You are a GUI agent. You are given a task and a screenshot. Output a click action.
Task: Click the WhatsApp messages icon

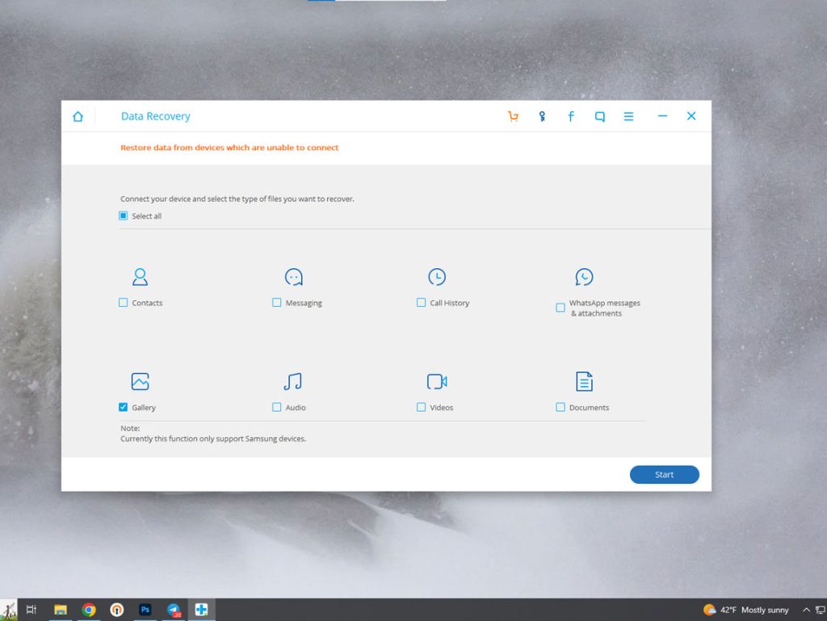tap(584, 277)
